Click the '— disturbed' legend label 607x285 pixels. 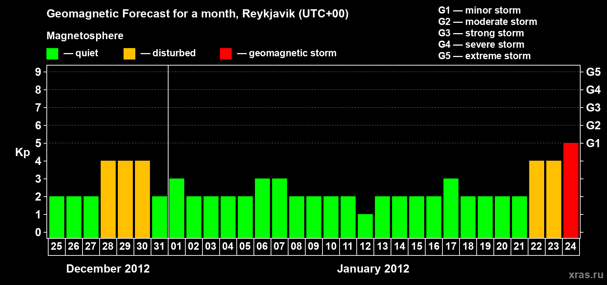pos(168,53)
